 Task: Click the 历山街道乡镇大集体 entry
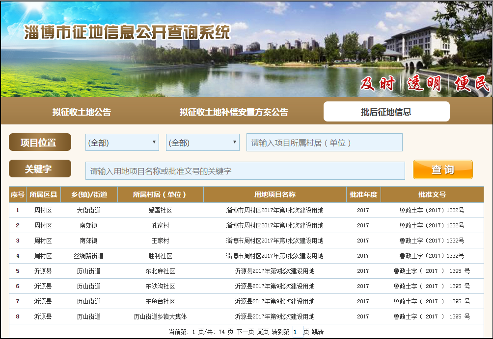tap(160, 317)
